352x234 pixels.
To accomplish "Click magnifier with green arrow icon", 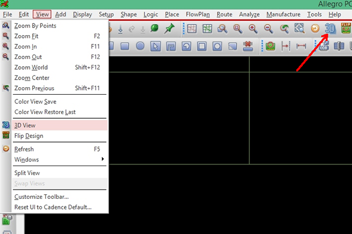I will tap(285, 29).
